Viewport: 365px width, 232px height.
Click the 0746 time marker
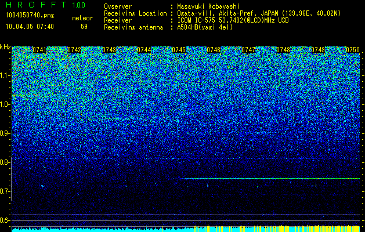[214, 50]
